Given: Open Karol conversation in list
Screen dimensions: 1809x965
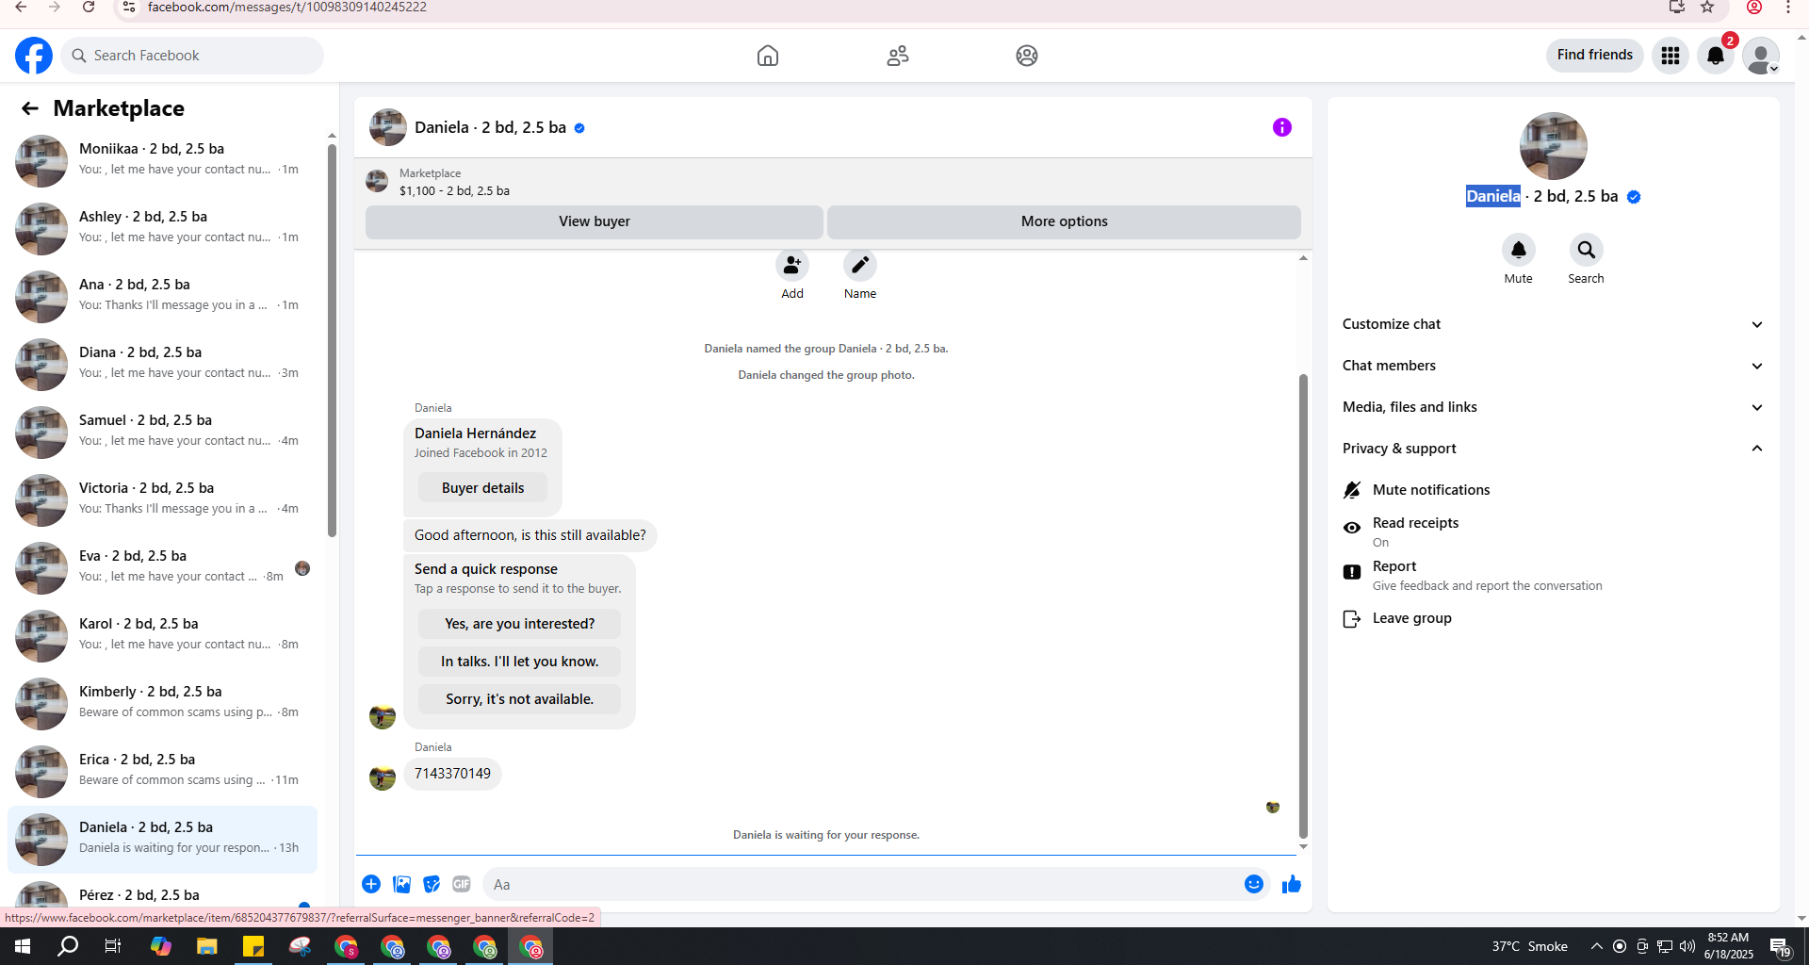Looking at the screenshot, I should [163, 635].
